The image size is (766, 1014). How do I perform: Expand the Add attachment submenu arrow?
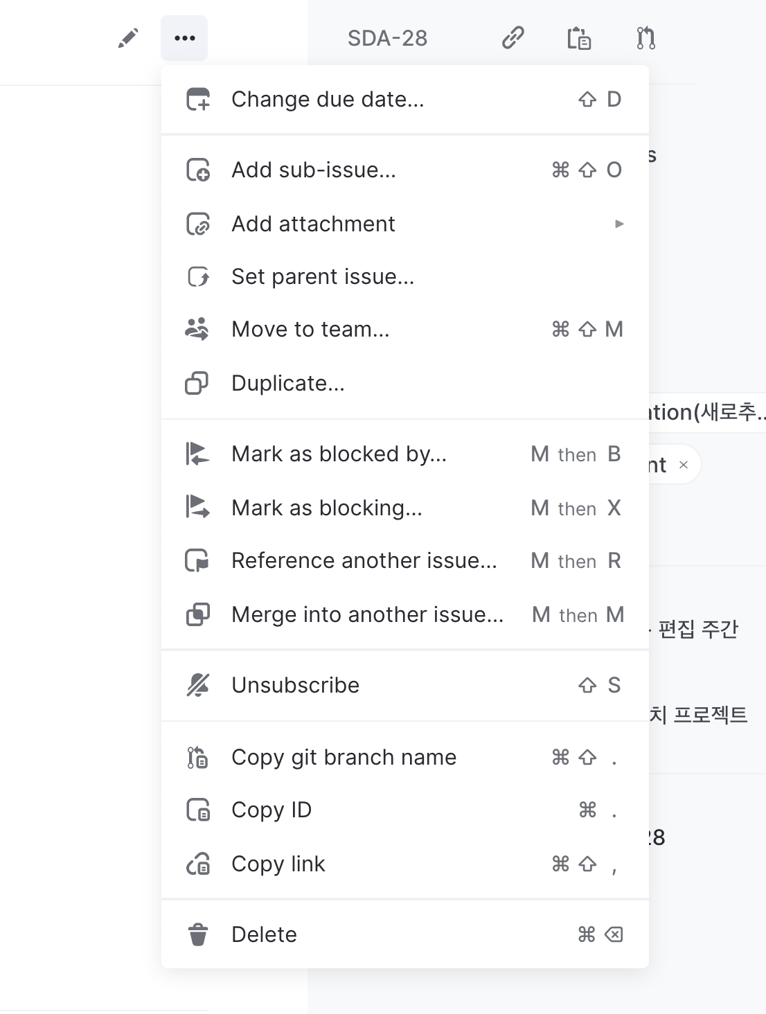click(619, 224)
